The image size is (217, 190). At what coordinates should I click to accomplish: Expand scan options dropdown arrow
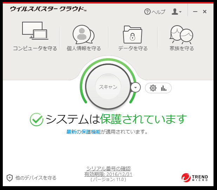pyautogui.click(x=136, y=88)
